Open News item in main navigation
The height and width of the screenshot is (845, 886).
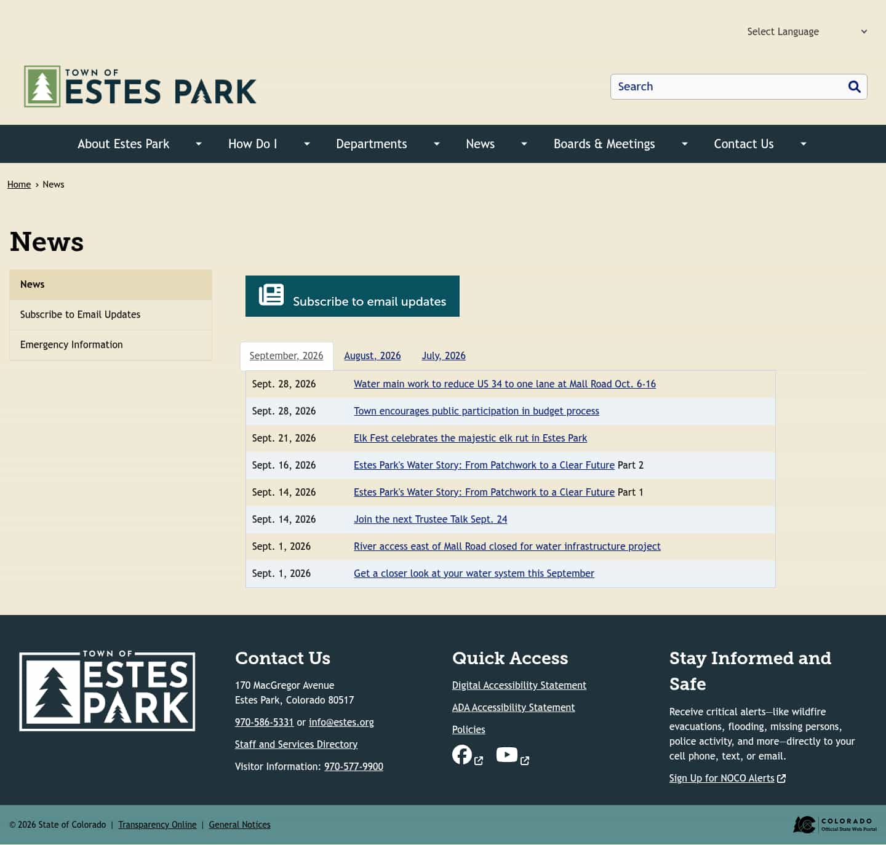click(481, 144)
